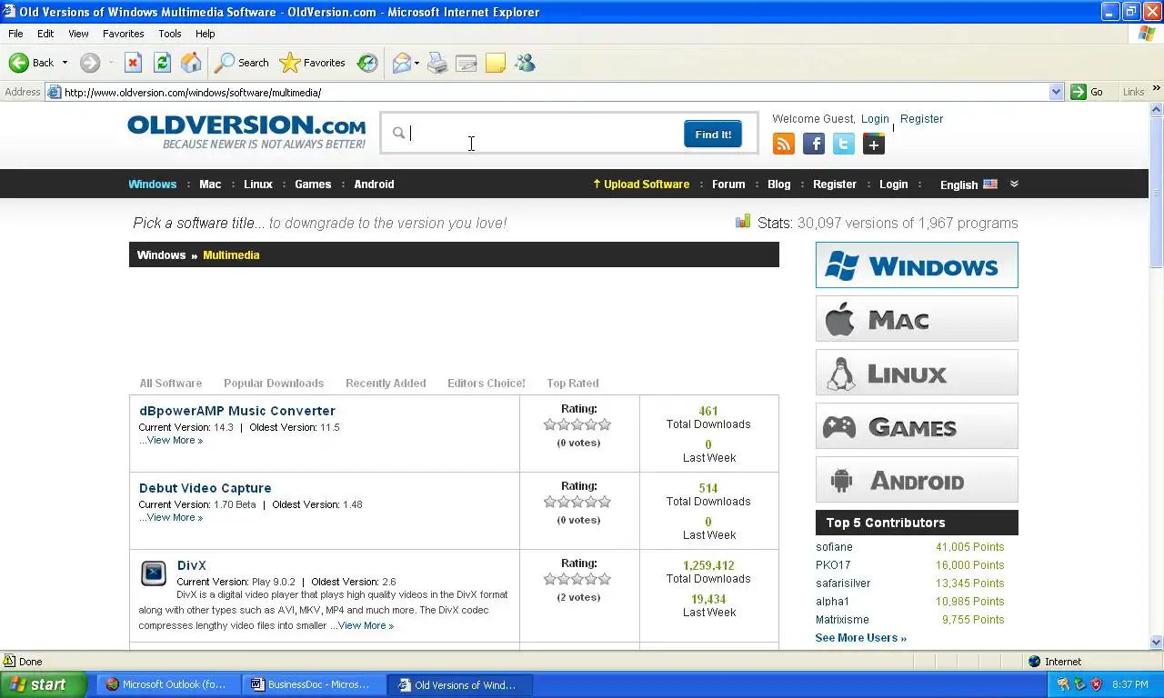Open contributor sofiane profile link
This screenshot has height=698, width=1164.
834,546
